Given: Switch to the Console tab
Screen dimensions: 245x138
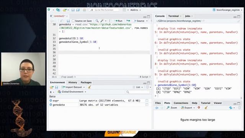Looking at the screenshot, I should pyautogui.click(x=160, y=16).
